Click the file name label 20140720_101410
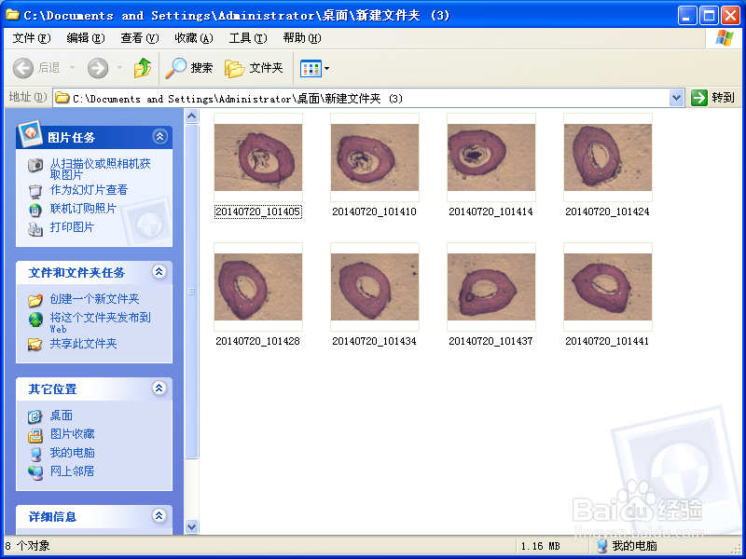The height and width of the screenshot is (559, 746). pyautogui.click(x=375, y=211)
